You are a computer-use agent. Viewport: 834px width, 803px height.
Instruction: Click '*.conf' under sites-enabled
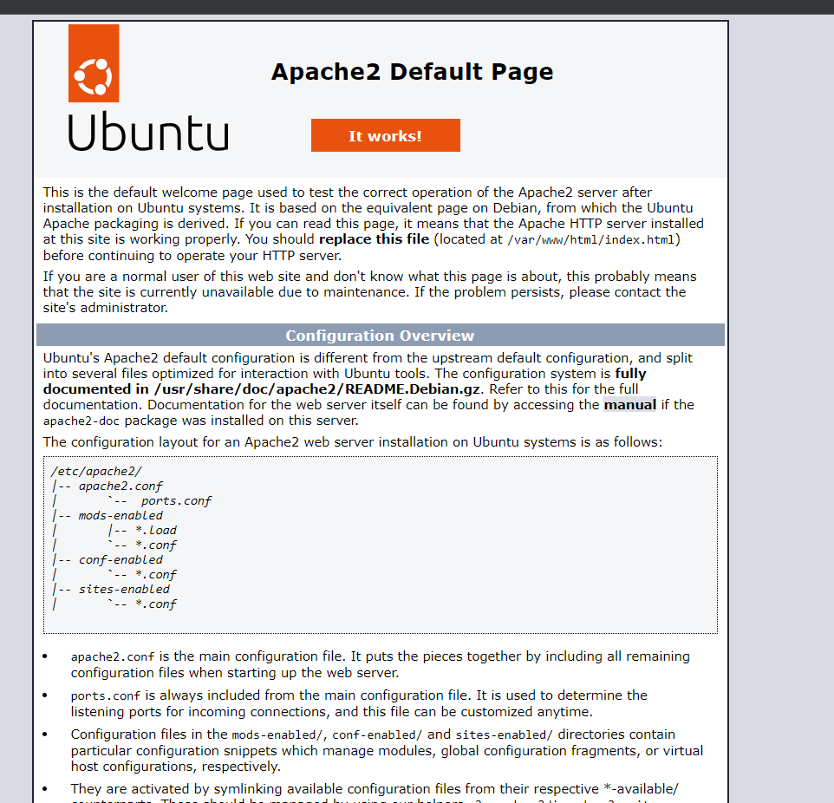[155, 604]
